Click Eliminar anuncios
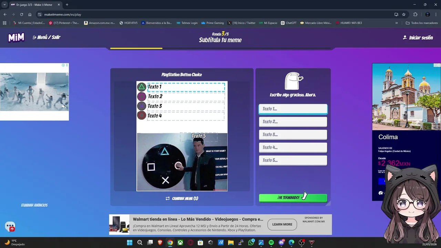441x248 pixels. click(34, 205)
